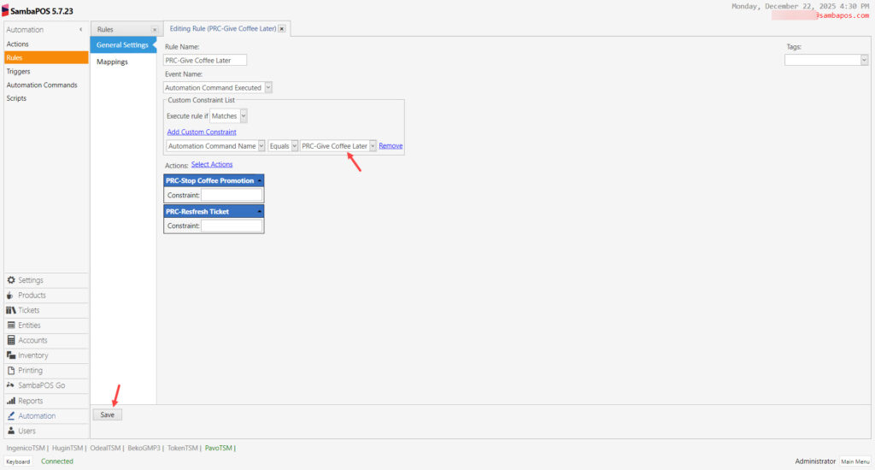This screenshot has height=470, width=875.
Task: Click the Save button
Action: point(107,414)
